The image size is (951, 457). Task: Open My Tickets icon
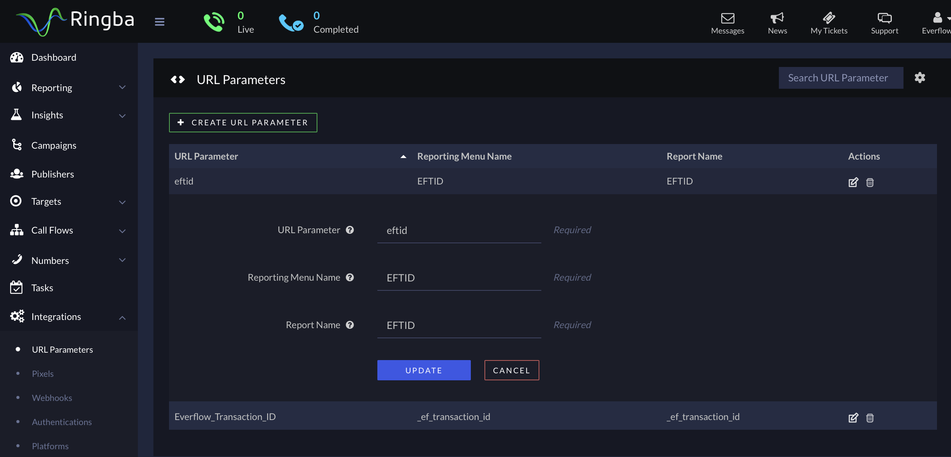829,18
